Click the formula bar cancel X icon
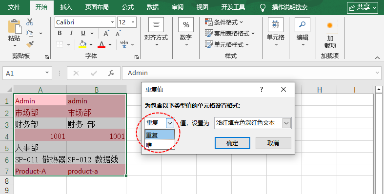Image resolution: width=384 pixels, height=194 pixels. [x=76, y=73]
